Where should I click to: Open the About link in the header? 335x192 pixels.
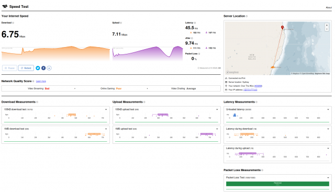pyautogui.click(x=329, y=7)
